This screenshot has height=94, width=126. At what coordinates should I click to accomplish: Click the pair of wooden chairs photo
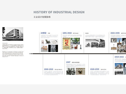44,48
